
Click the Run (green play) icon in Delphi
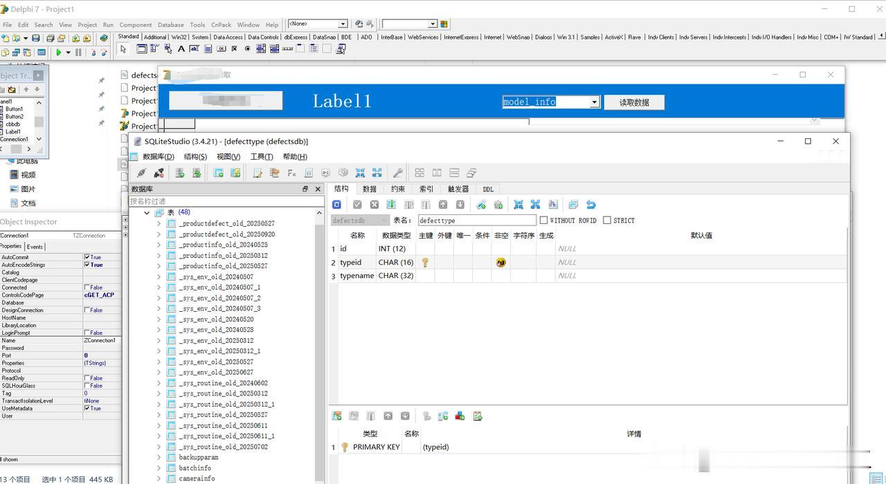click(x=58, y=52)
